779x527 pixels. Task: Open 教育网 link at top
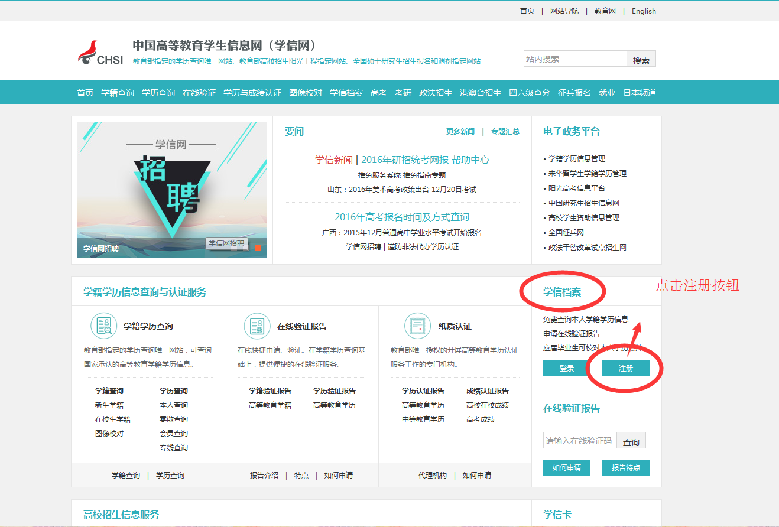(x=605, y=11)
